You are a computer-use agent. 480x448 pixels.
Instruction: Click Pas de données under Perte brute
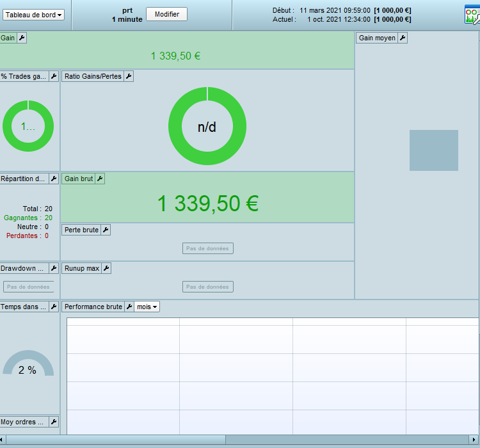[x=207, y=248]
